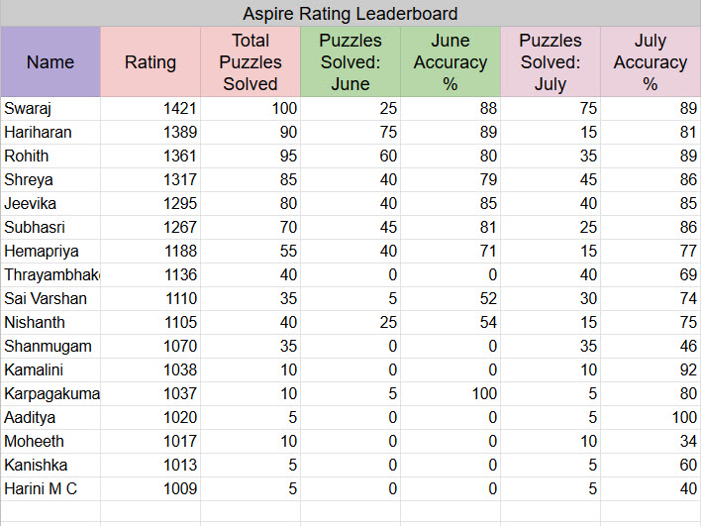
Task: Click the Kamalini name cell
Action: pyautogui.click(x=50, y=369)
